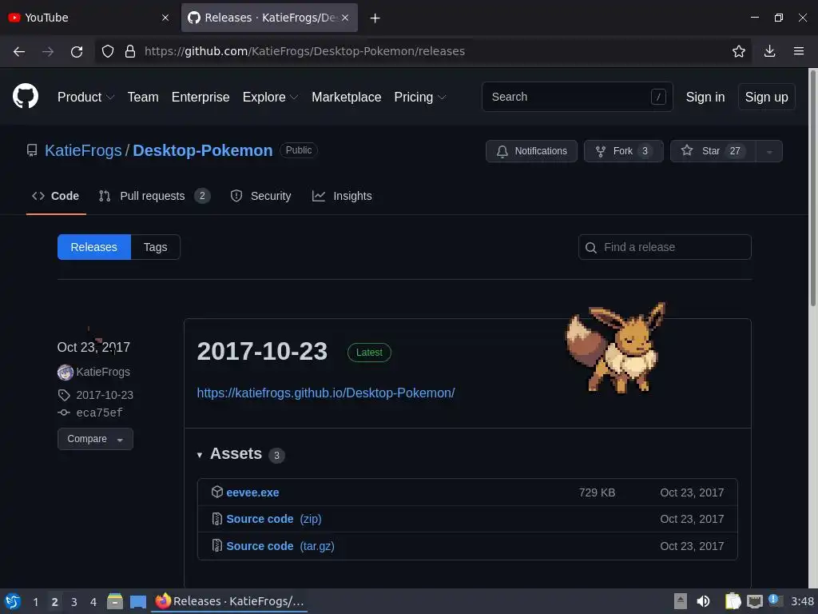This screenshot has height=614, width=818.
Task: Open the Security tab
Action: click(x=261, y=197)
